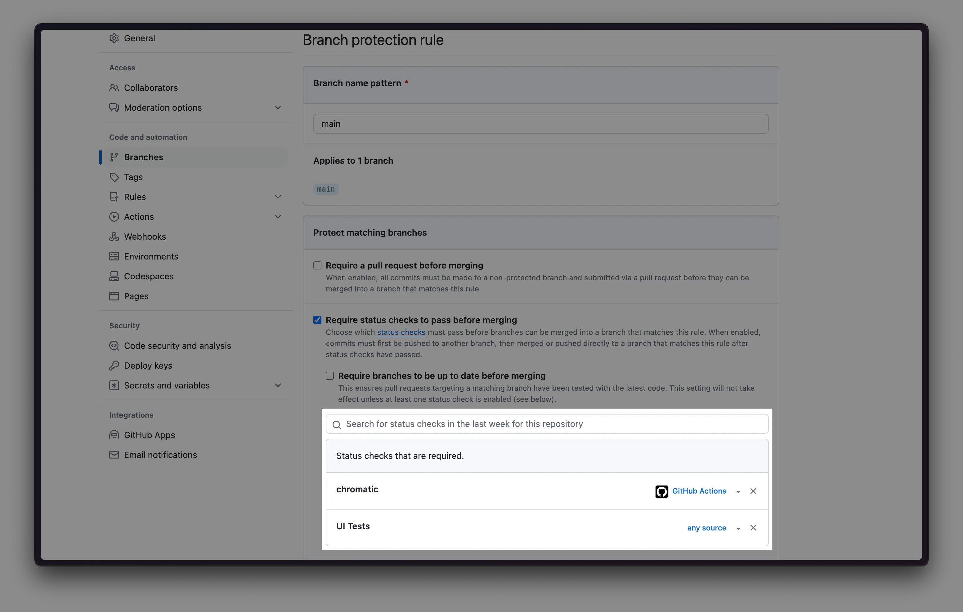Remove the UI Tests status check

point(753,528)
